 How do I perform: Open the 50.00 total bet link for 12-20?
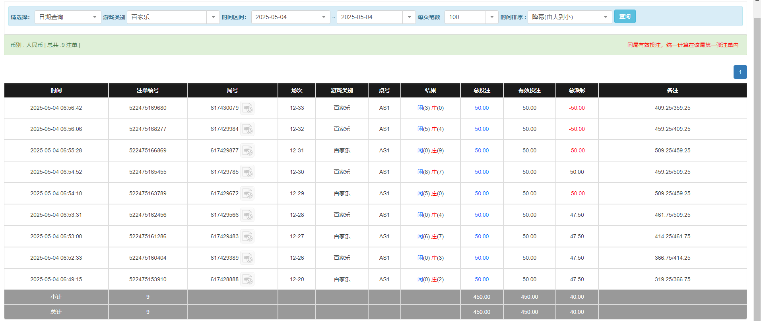coord(481,280)
